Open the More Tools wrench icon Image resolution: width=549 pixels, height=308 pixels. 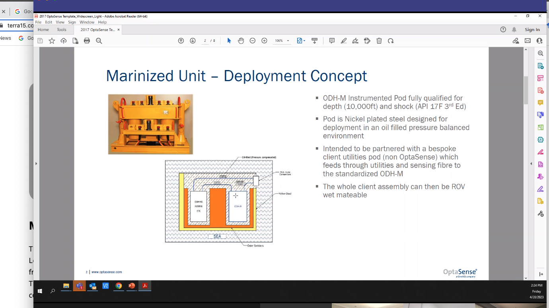[540, 214]
